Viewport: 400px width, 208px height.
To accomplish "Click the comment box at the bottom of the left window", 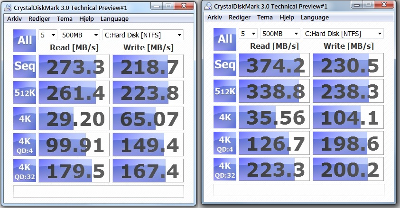I will [99, 191].
